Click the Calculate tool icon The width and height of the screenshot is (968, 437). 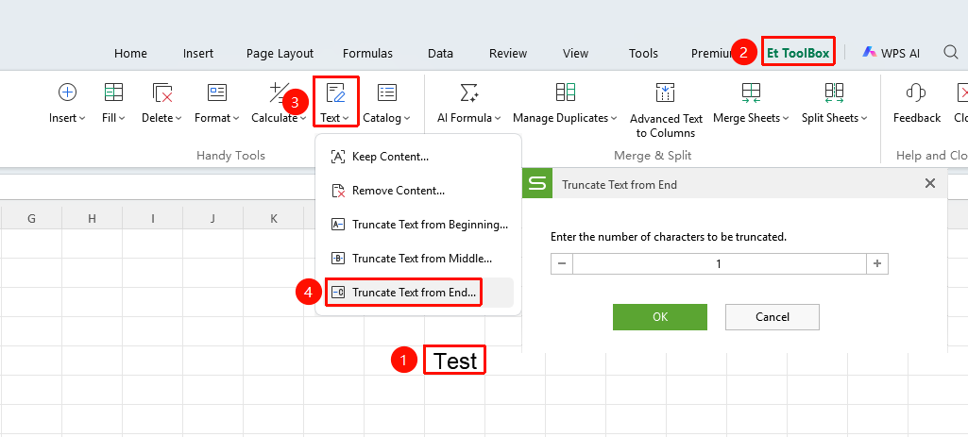pos(279,92)
